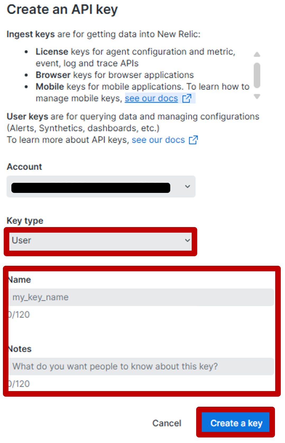
Task: Click external-link icon beside mobile keys docs link
Action: pyautogui.click(x=187, y=98)
